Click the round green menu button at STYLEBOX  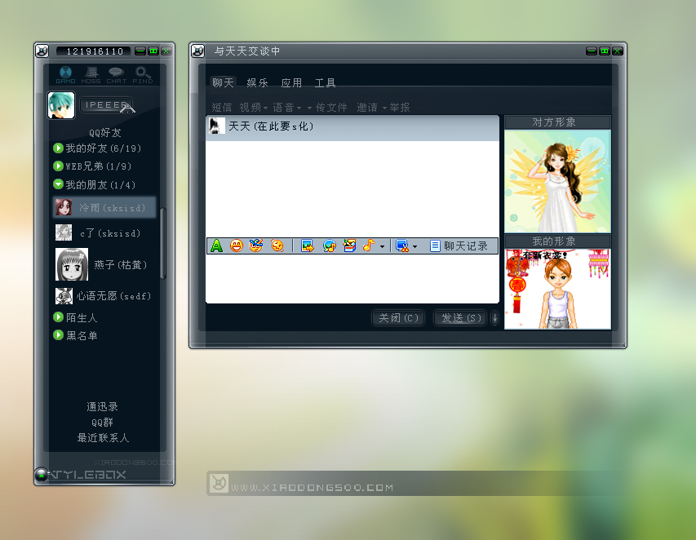[x=42, y=476]
